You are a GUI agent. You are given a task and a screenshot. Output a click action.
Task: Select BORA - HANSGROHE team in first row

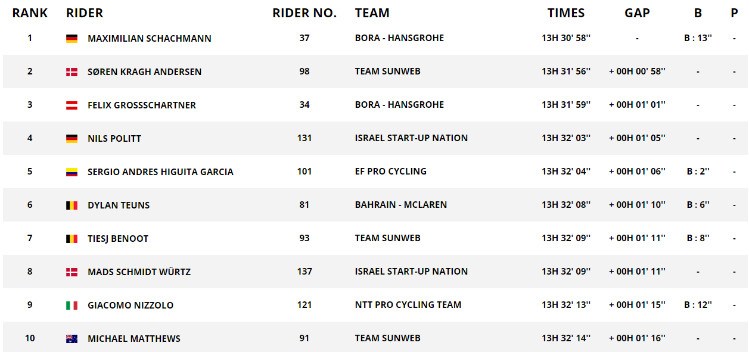pyautogui.click(x=399, y=38)
